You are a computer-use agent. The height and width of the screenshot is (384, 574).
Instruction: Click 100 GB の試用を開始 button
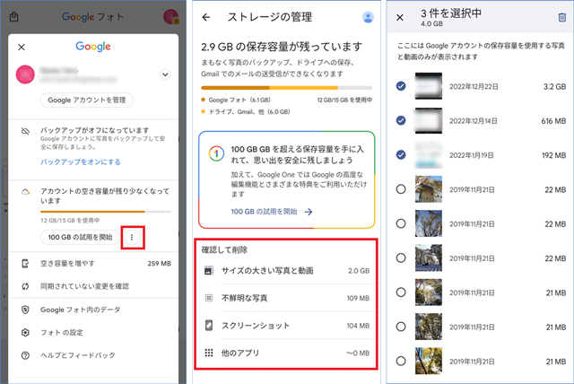[x=80, y=237]
